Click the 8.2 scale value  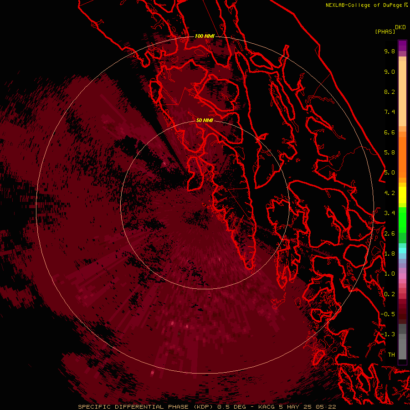coord(389,92)
